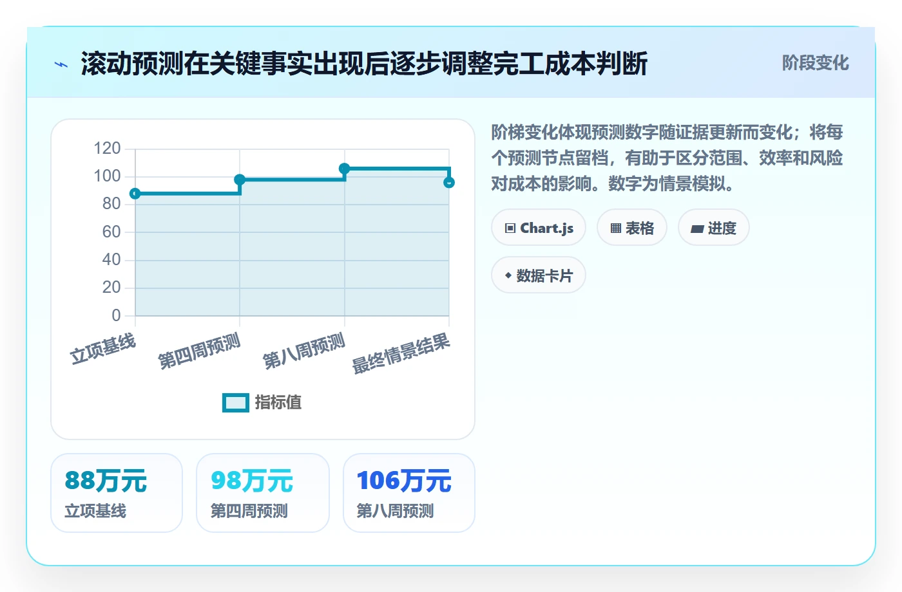Click the 第四周预测 data point on chart

[240, 180]
